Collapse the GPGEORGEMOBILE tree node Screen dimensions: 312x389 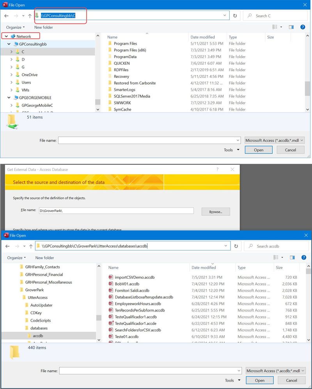click(9, 97)
